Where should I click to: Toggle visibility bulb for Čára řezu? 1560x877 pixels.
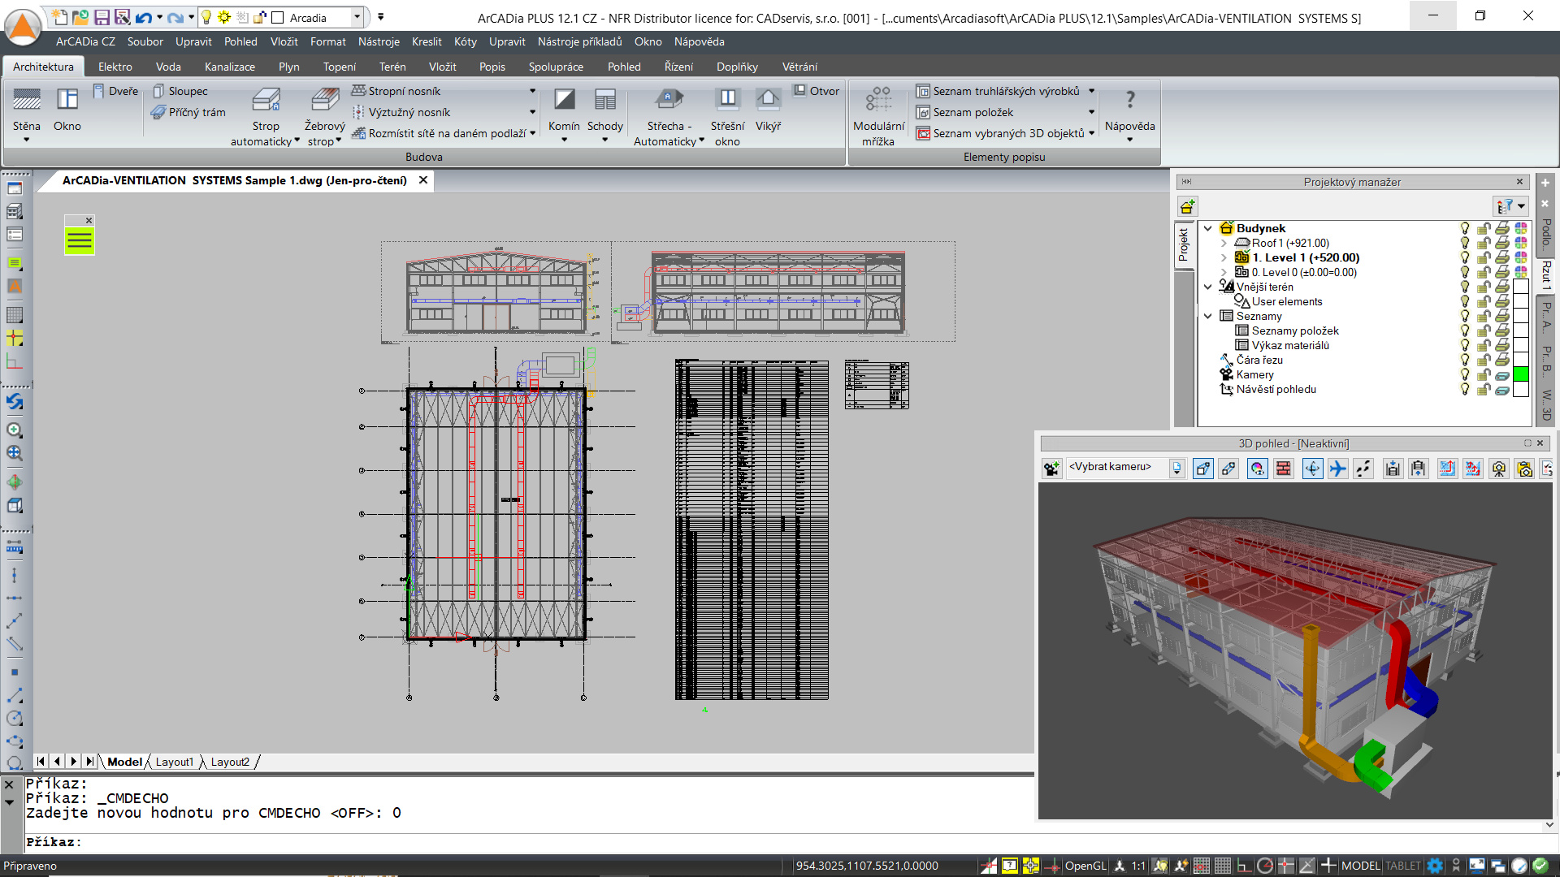tap(1465, 360)
